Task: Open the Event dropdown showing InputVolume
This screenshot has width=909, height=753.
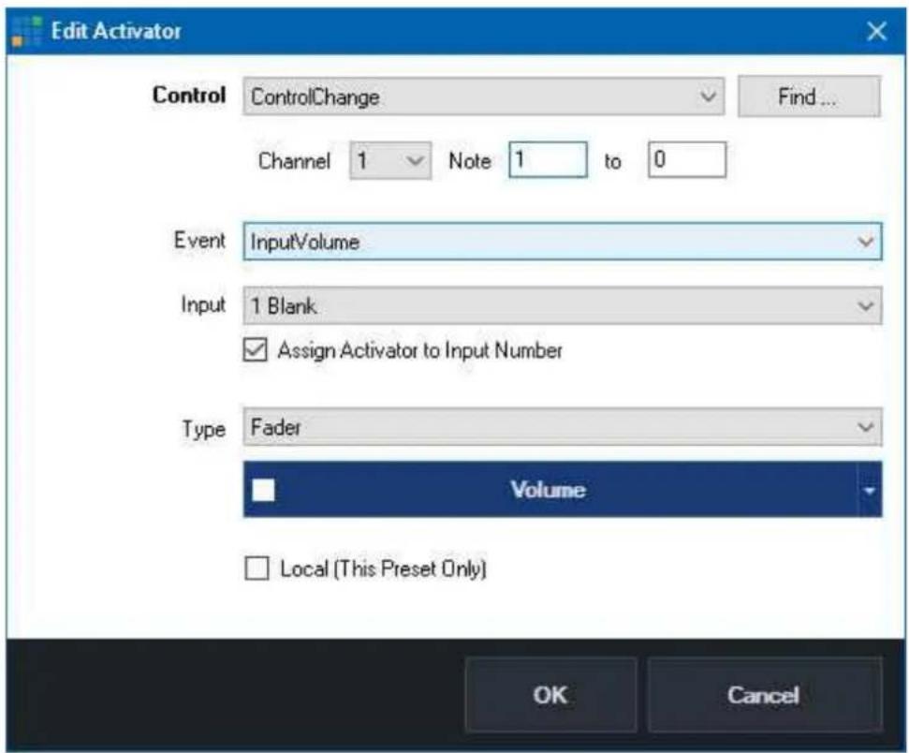Action: [563, 242]
